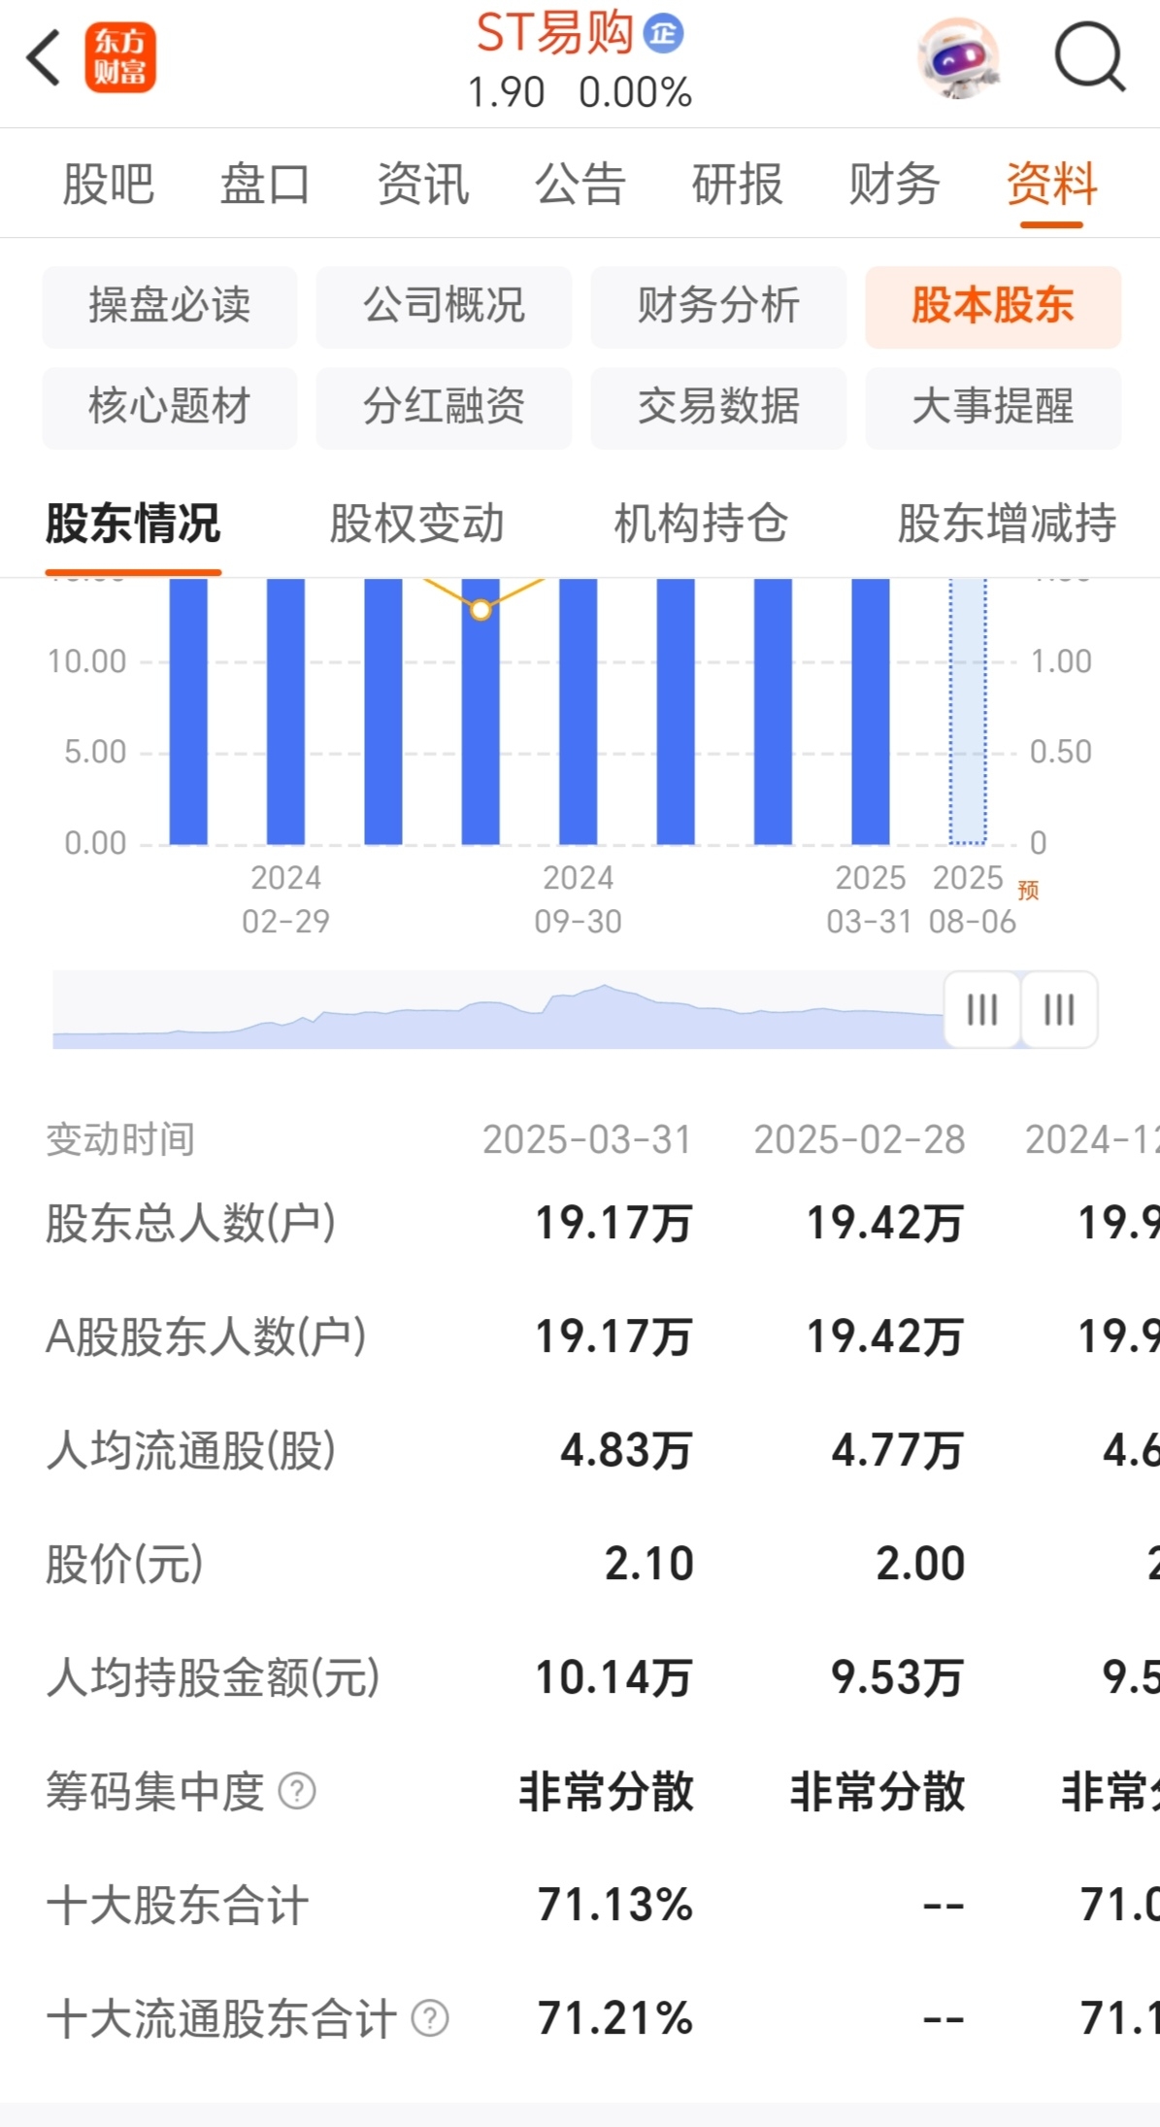Select the 股东情况 sub-tab
1160x2127 pixels.
133,524
